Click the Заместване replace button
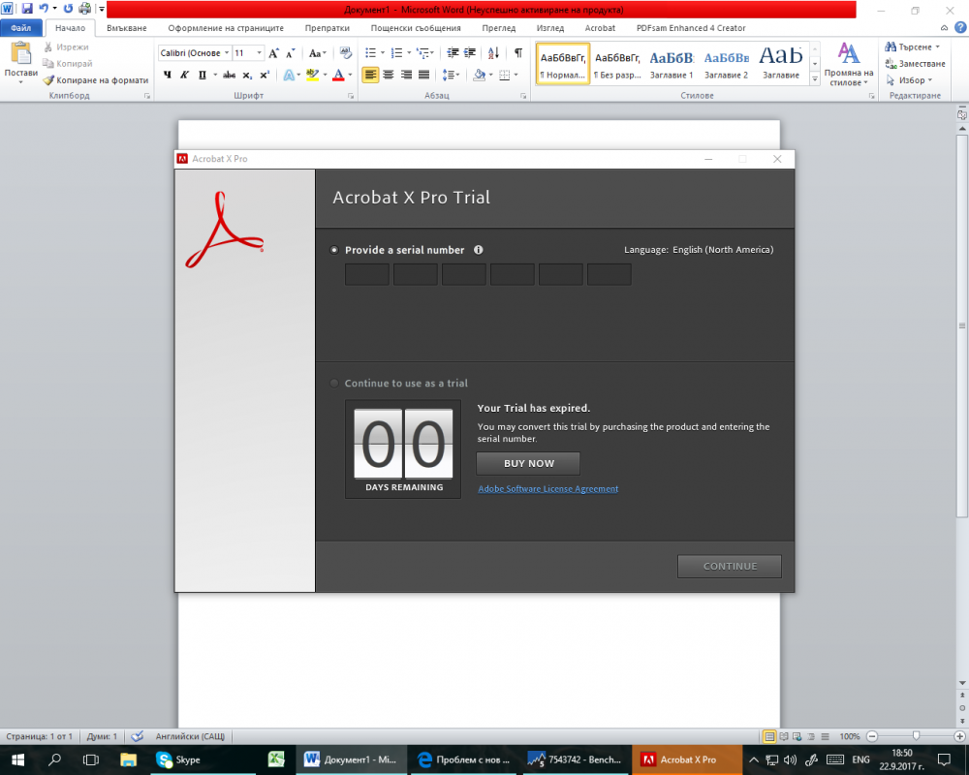 click(x=916, y=64)
